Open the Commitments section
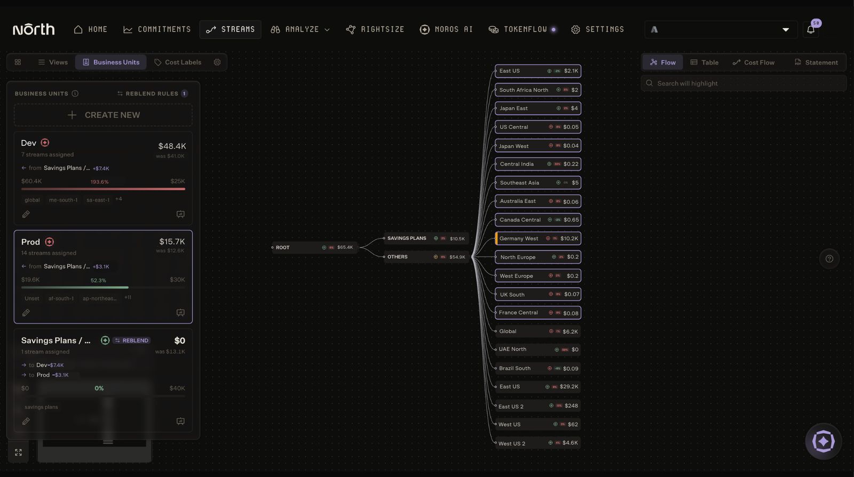854x477 pixels. (x=157, y=29)
